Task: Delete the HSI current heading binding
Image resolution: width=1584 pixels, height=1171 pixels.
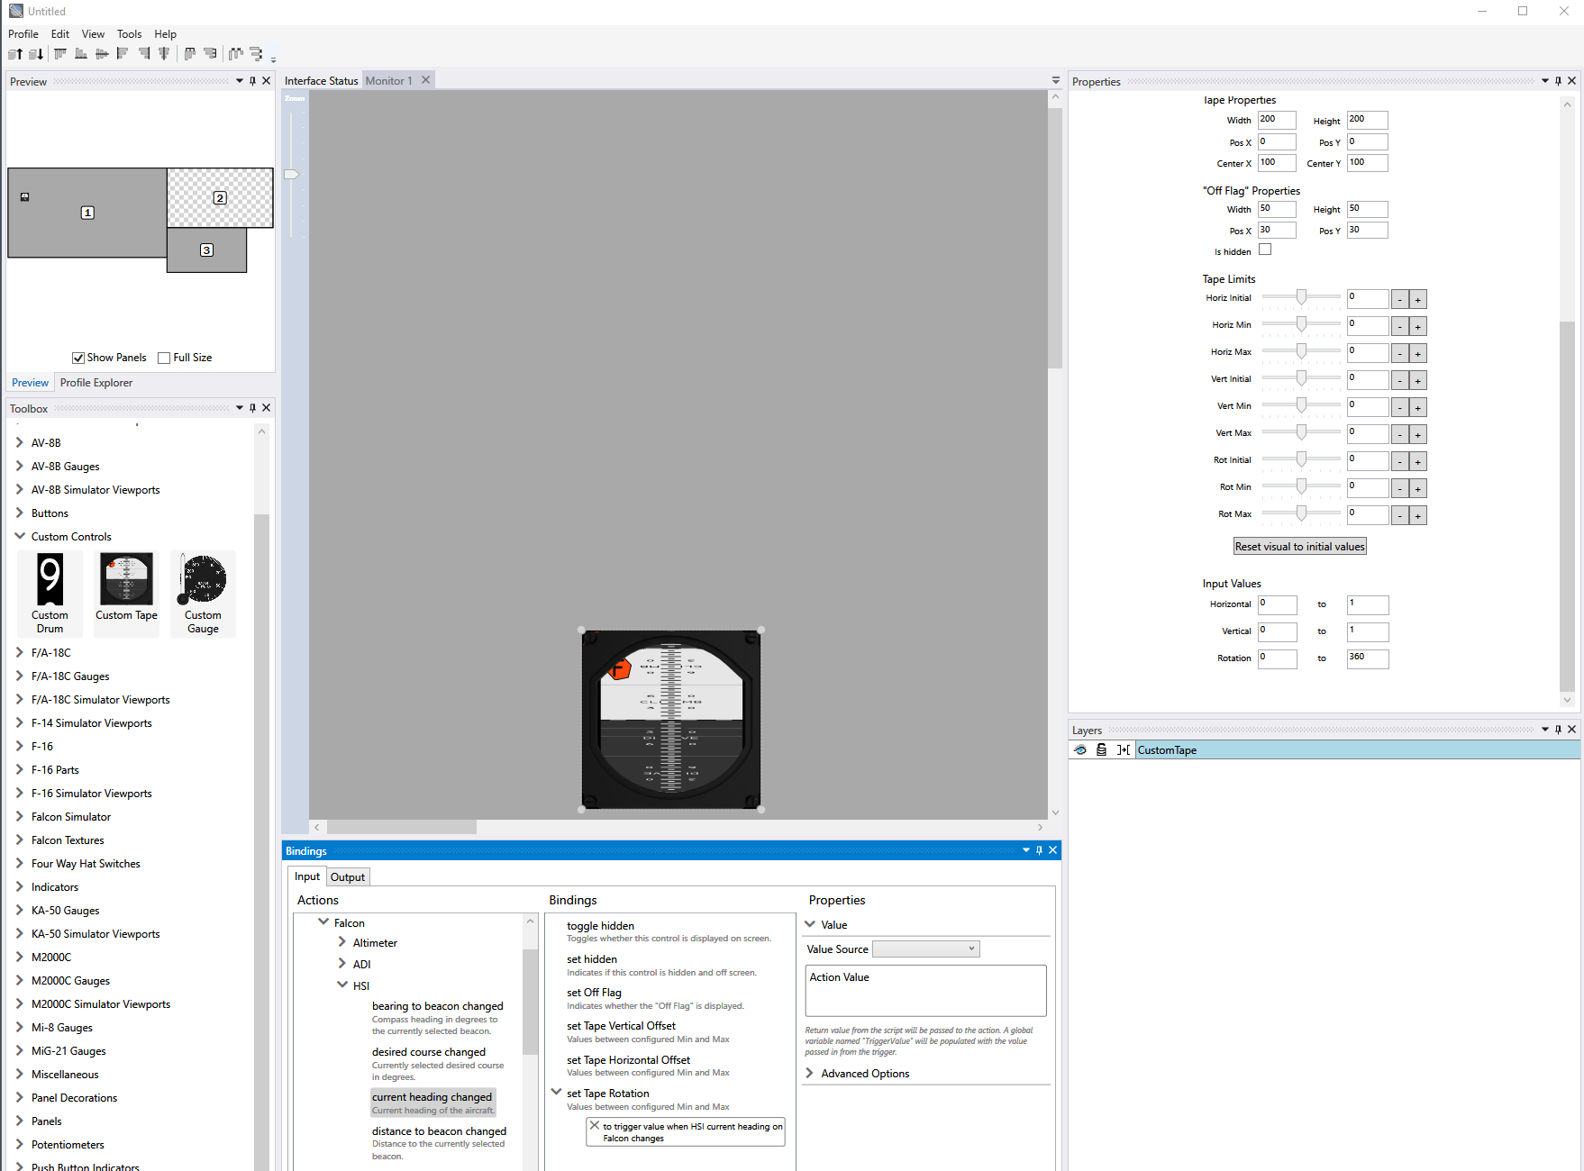Action: coord(595,1125)
